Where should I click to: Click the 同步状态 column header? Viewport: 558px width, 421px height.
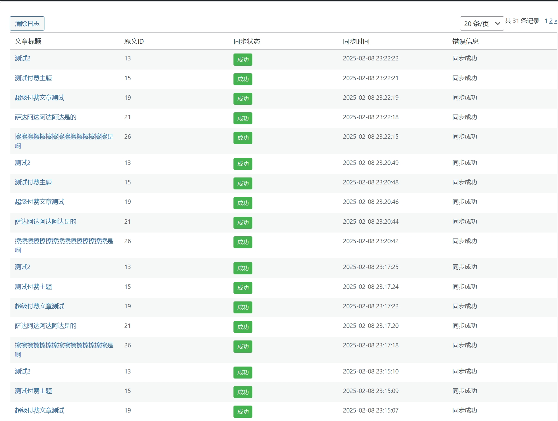click(247, 41)
